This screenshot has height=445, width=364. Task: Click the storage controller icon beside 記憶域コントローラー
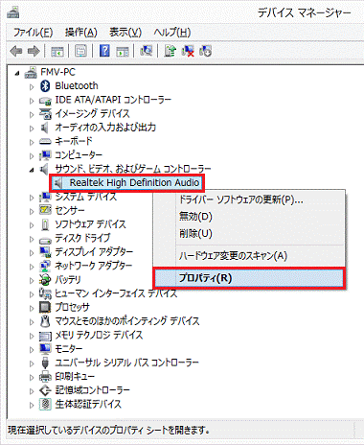(x=45, y=390)
